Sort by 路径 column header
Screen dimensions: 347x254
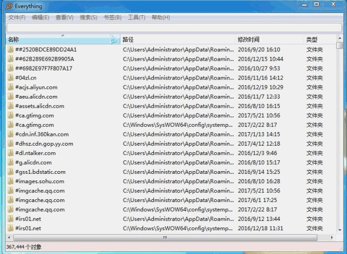click(177, 40)
